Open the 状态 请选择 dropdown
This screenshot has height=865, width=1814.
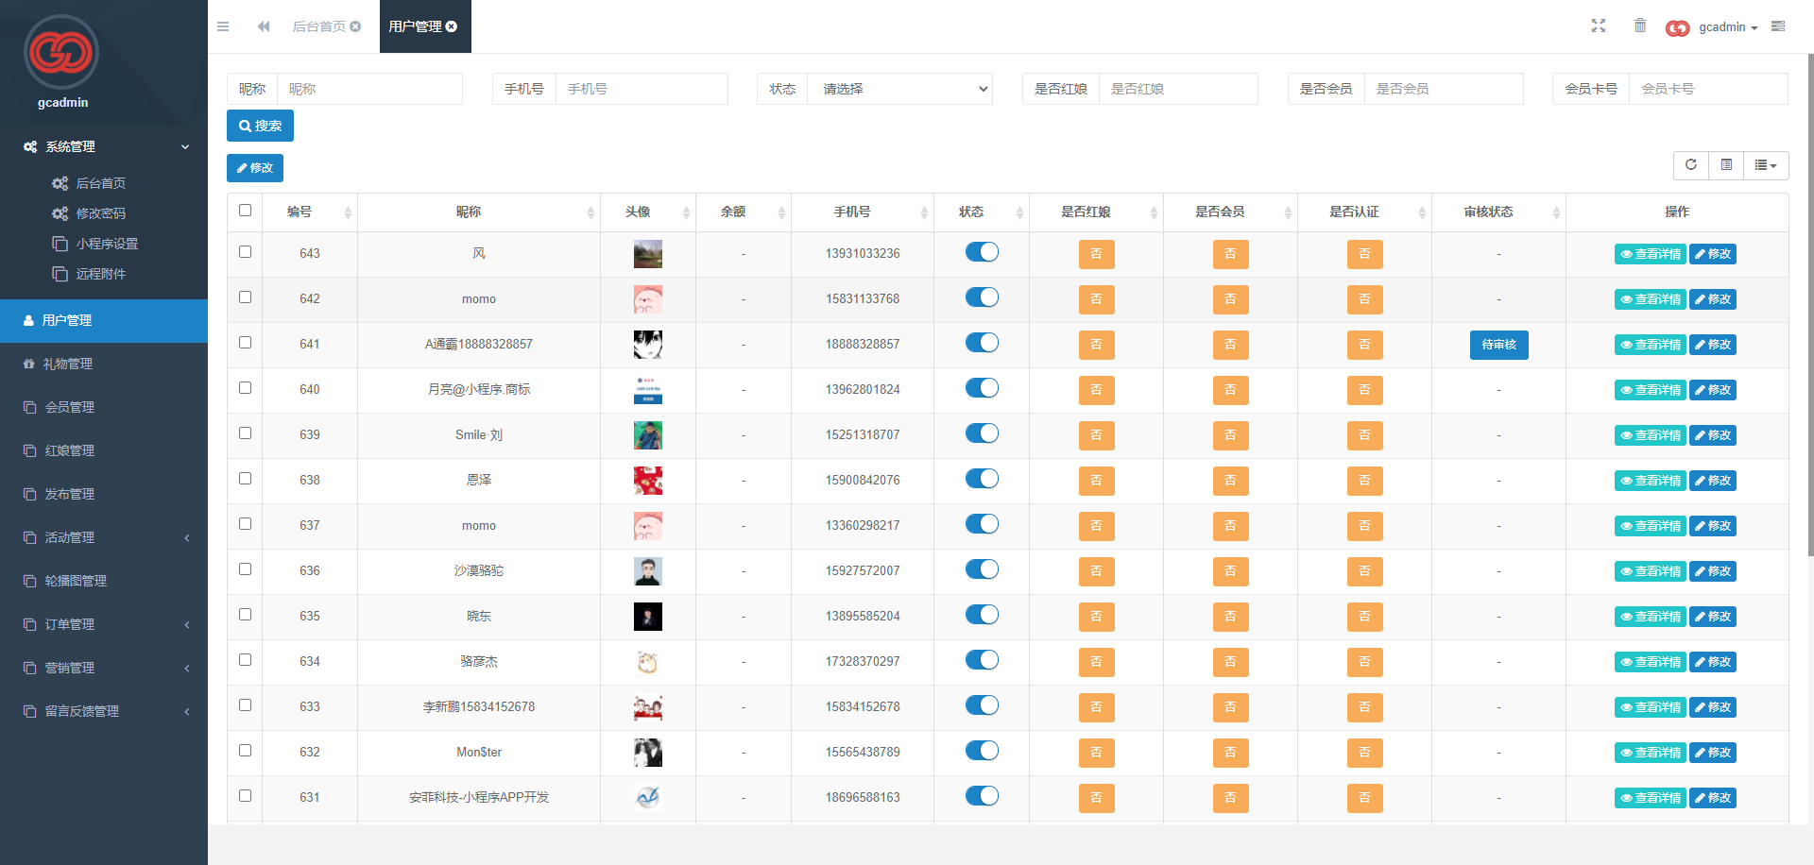coord(899,89)
